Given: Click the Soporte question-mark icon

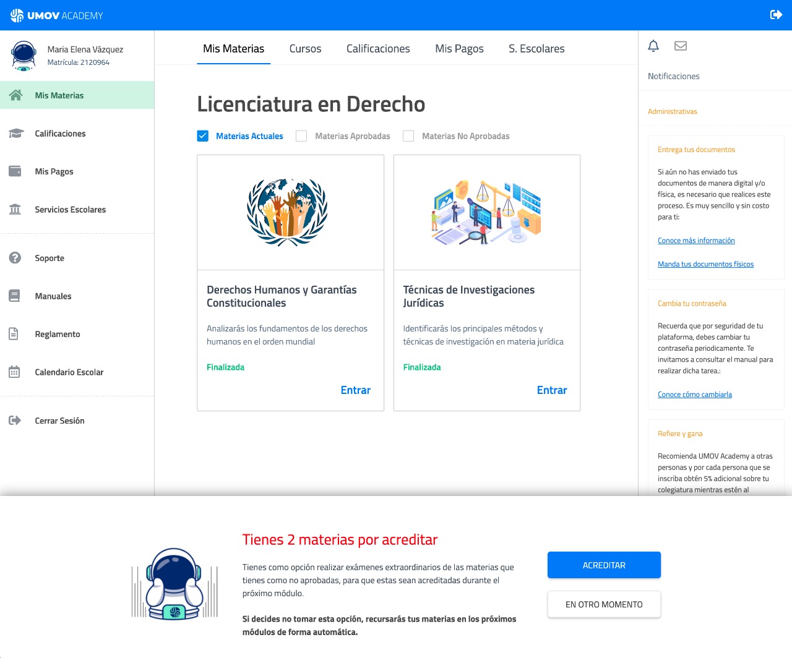Looking at the screenshot, I should pos(14,258).
